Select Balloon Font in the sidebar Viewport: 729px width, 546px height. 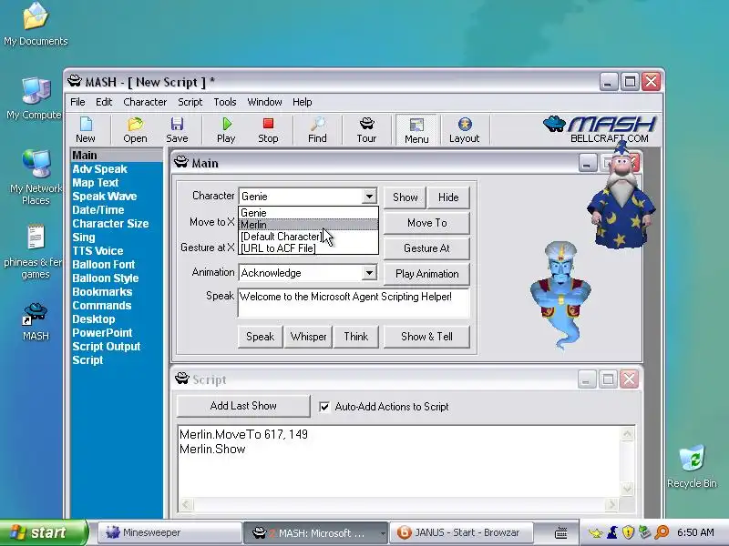(103, 265)
